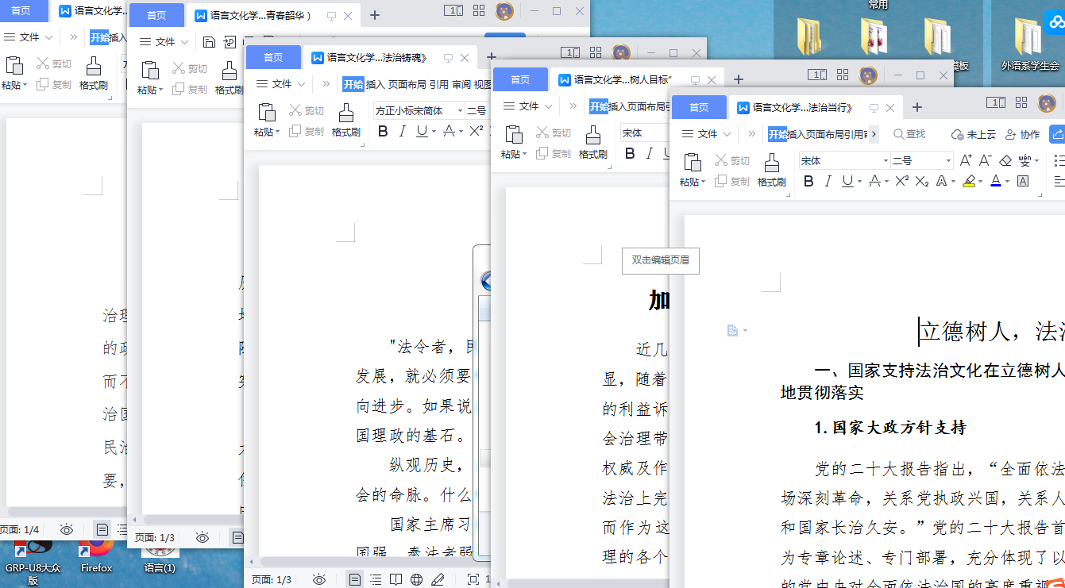This screenshot has width=1065, height=588.
Task: Click the Firefox desktop shortcut
Action: point(96,555)
